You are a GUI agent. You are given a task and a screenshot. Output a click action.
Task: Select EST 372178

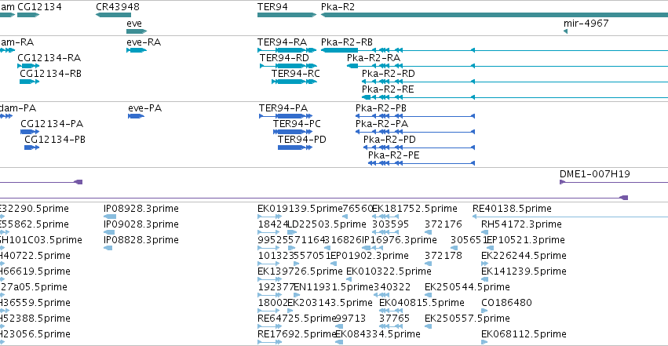[428, 264]
